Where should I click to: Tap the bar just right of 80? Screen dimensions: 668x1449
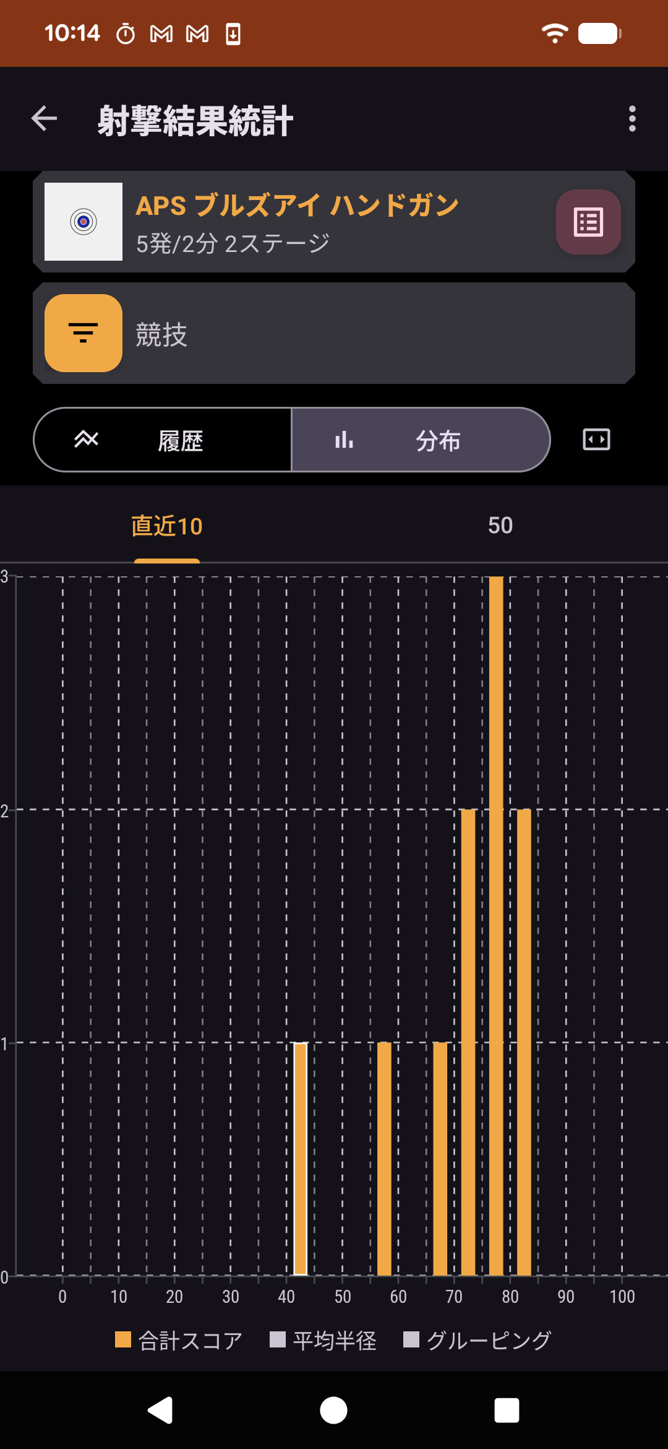pos(524,1042)
